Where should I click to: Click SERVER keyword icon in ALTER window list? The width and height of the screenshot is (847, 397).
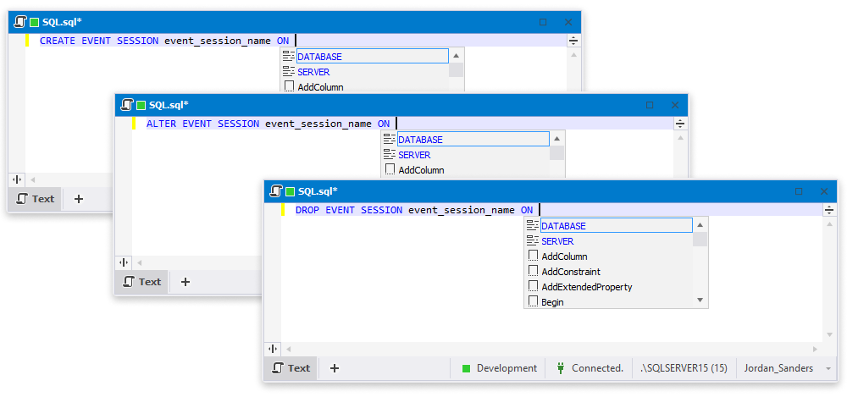click(x=390, y=154)
